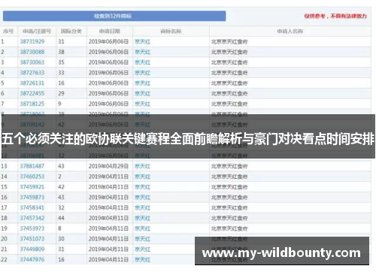Image resolution: width=376 pixels, height=272 pixels.
Task: Open registration number 37457342 link
Action: pos(32,218)
